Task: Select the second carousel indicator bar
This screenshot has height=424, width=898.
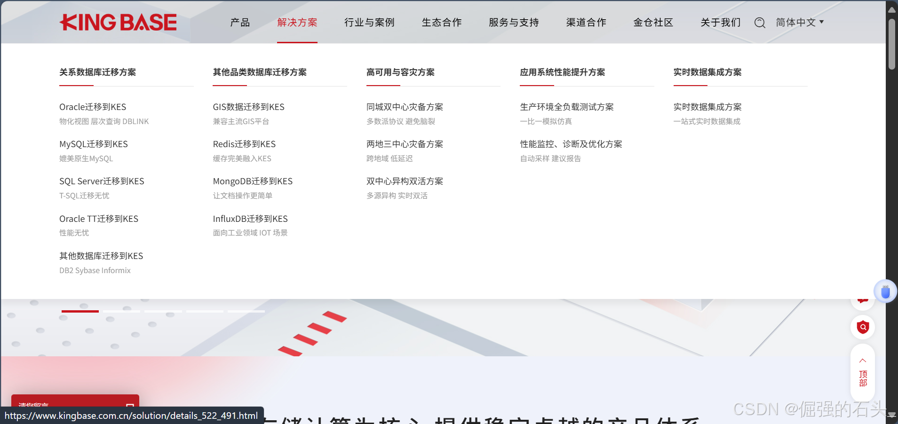Action: click(121, 311)
